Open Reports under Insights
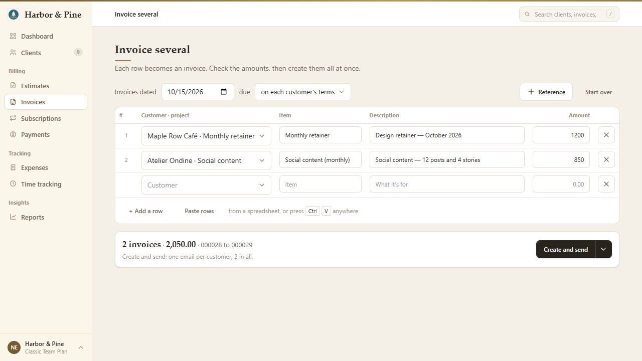 click(46, 217)
